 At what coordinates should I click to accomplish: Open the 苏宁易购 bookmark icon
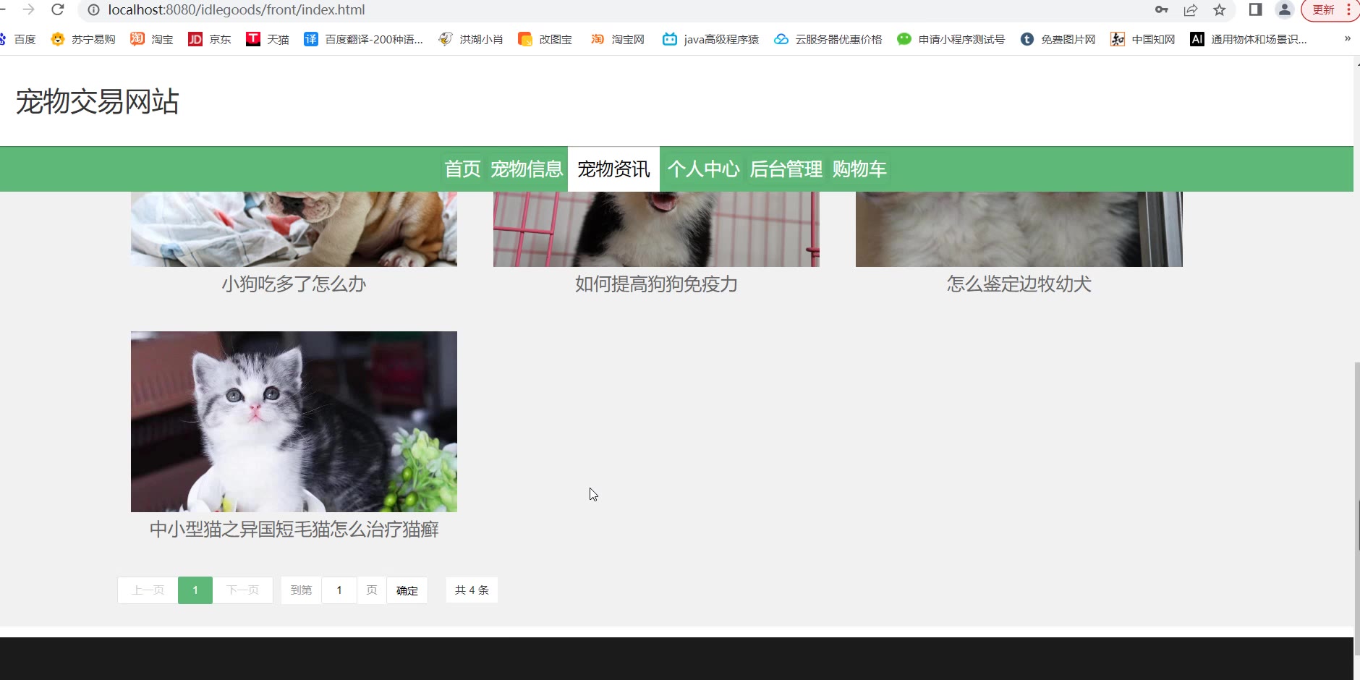click(58, 39)
